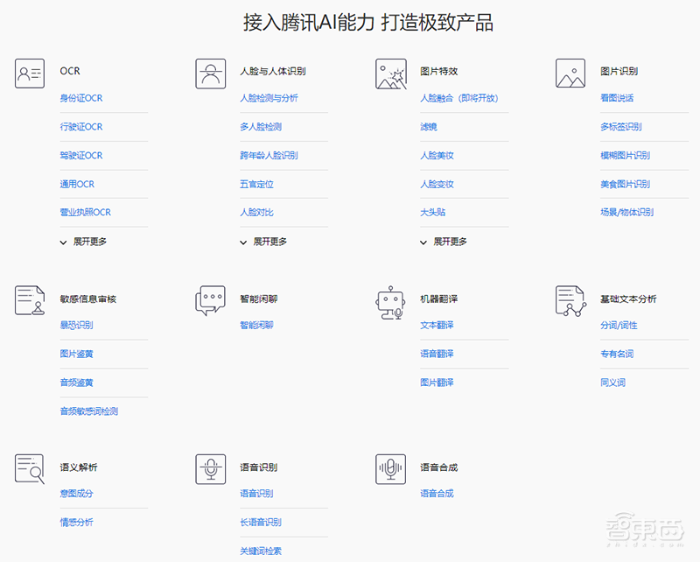Screen dimensions: 700x562
Task: Select the 敏感信息审核 document icon
Action: [x=29, y=300]
